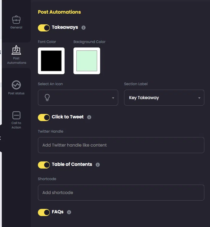Switch to the General tab label
210x227 pixels.
pos(16,28)
